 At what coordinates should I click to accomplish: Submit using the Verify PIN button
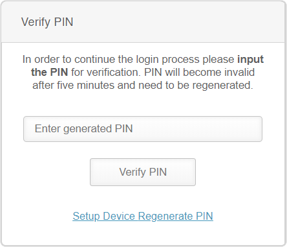click(x=143, y=172)
